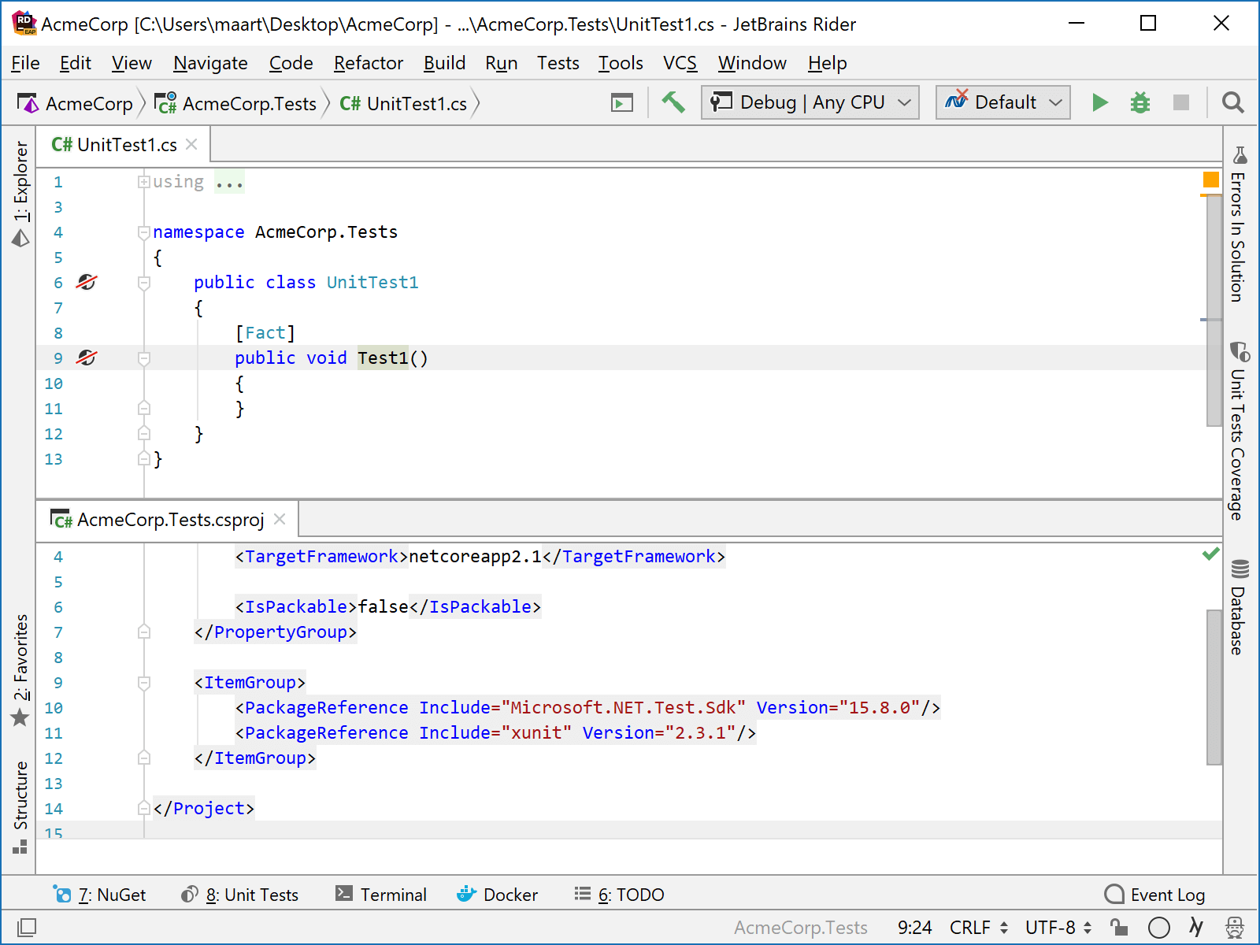Click the Stop square button

click(x=1181, y=102)
